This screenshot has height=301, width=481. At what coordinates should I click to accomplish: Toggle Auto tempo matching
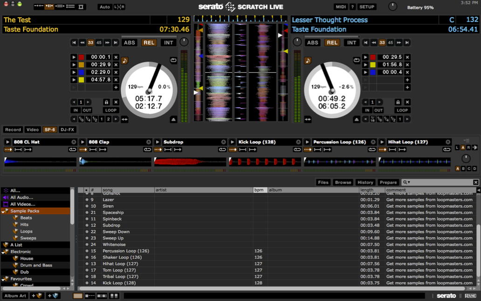click(105, 7)
